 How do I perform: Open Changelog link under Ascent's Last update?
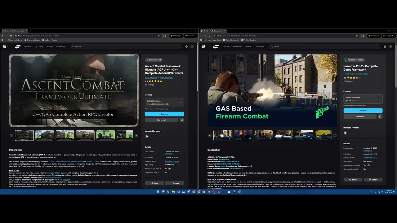(169, 154)
